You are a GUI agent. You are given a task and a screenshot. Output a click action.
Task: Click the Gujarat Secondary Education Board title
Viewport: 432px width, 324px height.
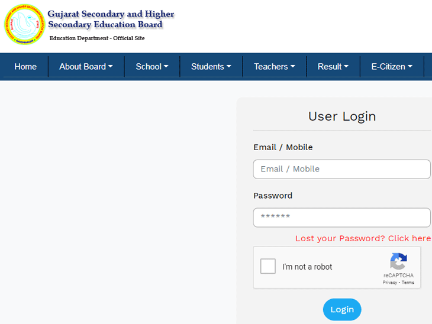(111, 19)
